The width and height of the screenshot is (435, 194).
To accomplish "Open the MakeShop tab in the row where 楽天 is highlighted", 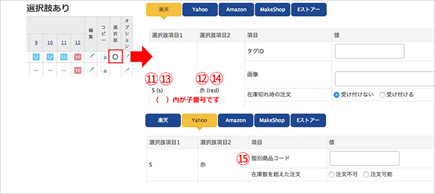I will coord(273,10).
